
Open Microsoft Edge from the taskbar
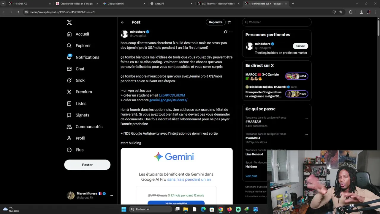point(203,209)
